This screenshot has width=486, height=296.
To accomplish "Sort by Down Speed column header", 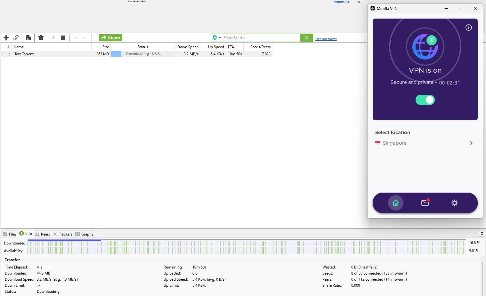I will click(x=188, y=47).
